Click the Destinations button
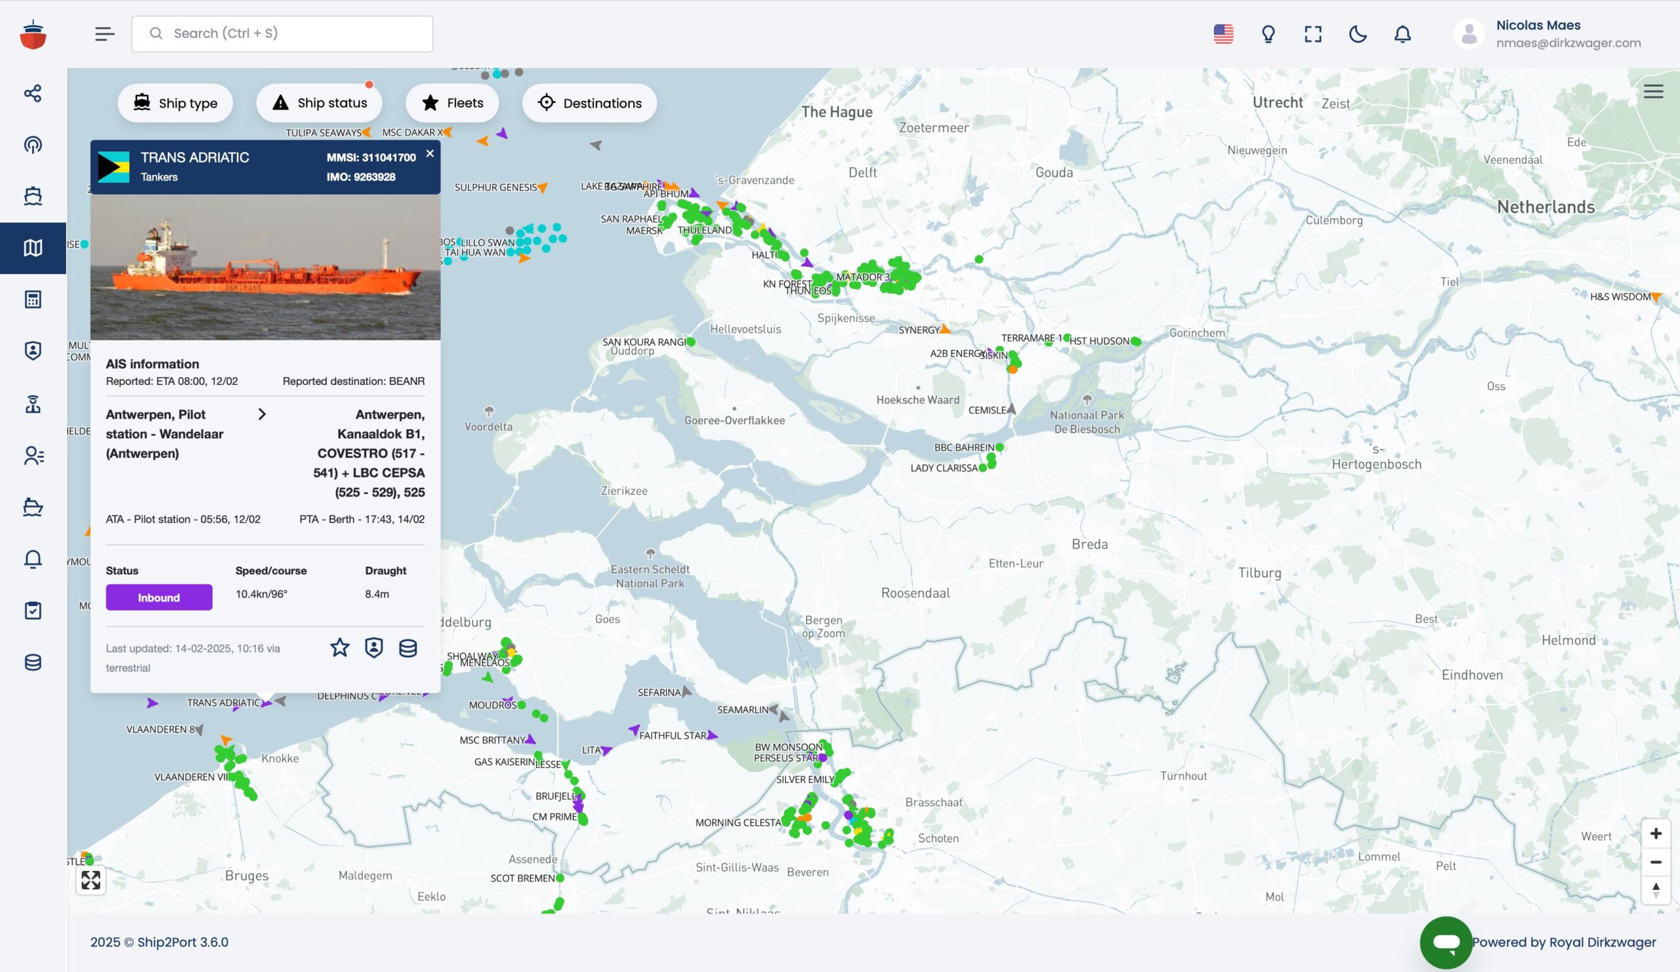Image resolution: width=1680 pixels, height=972 pixels. click(589, 103)
